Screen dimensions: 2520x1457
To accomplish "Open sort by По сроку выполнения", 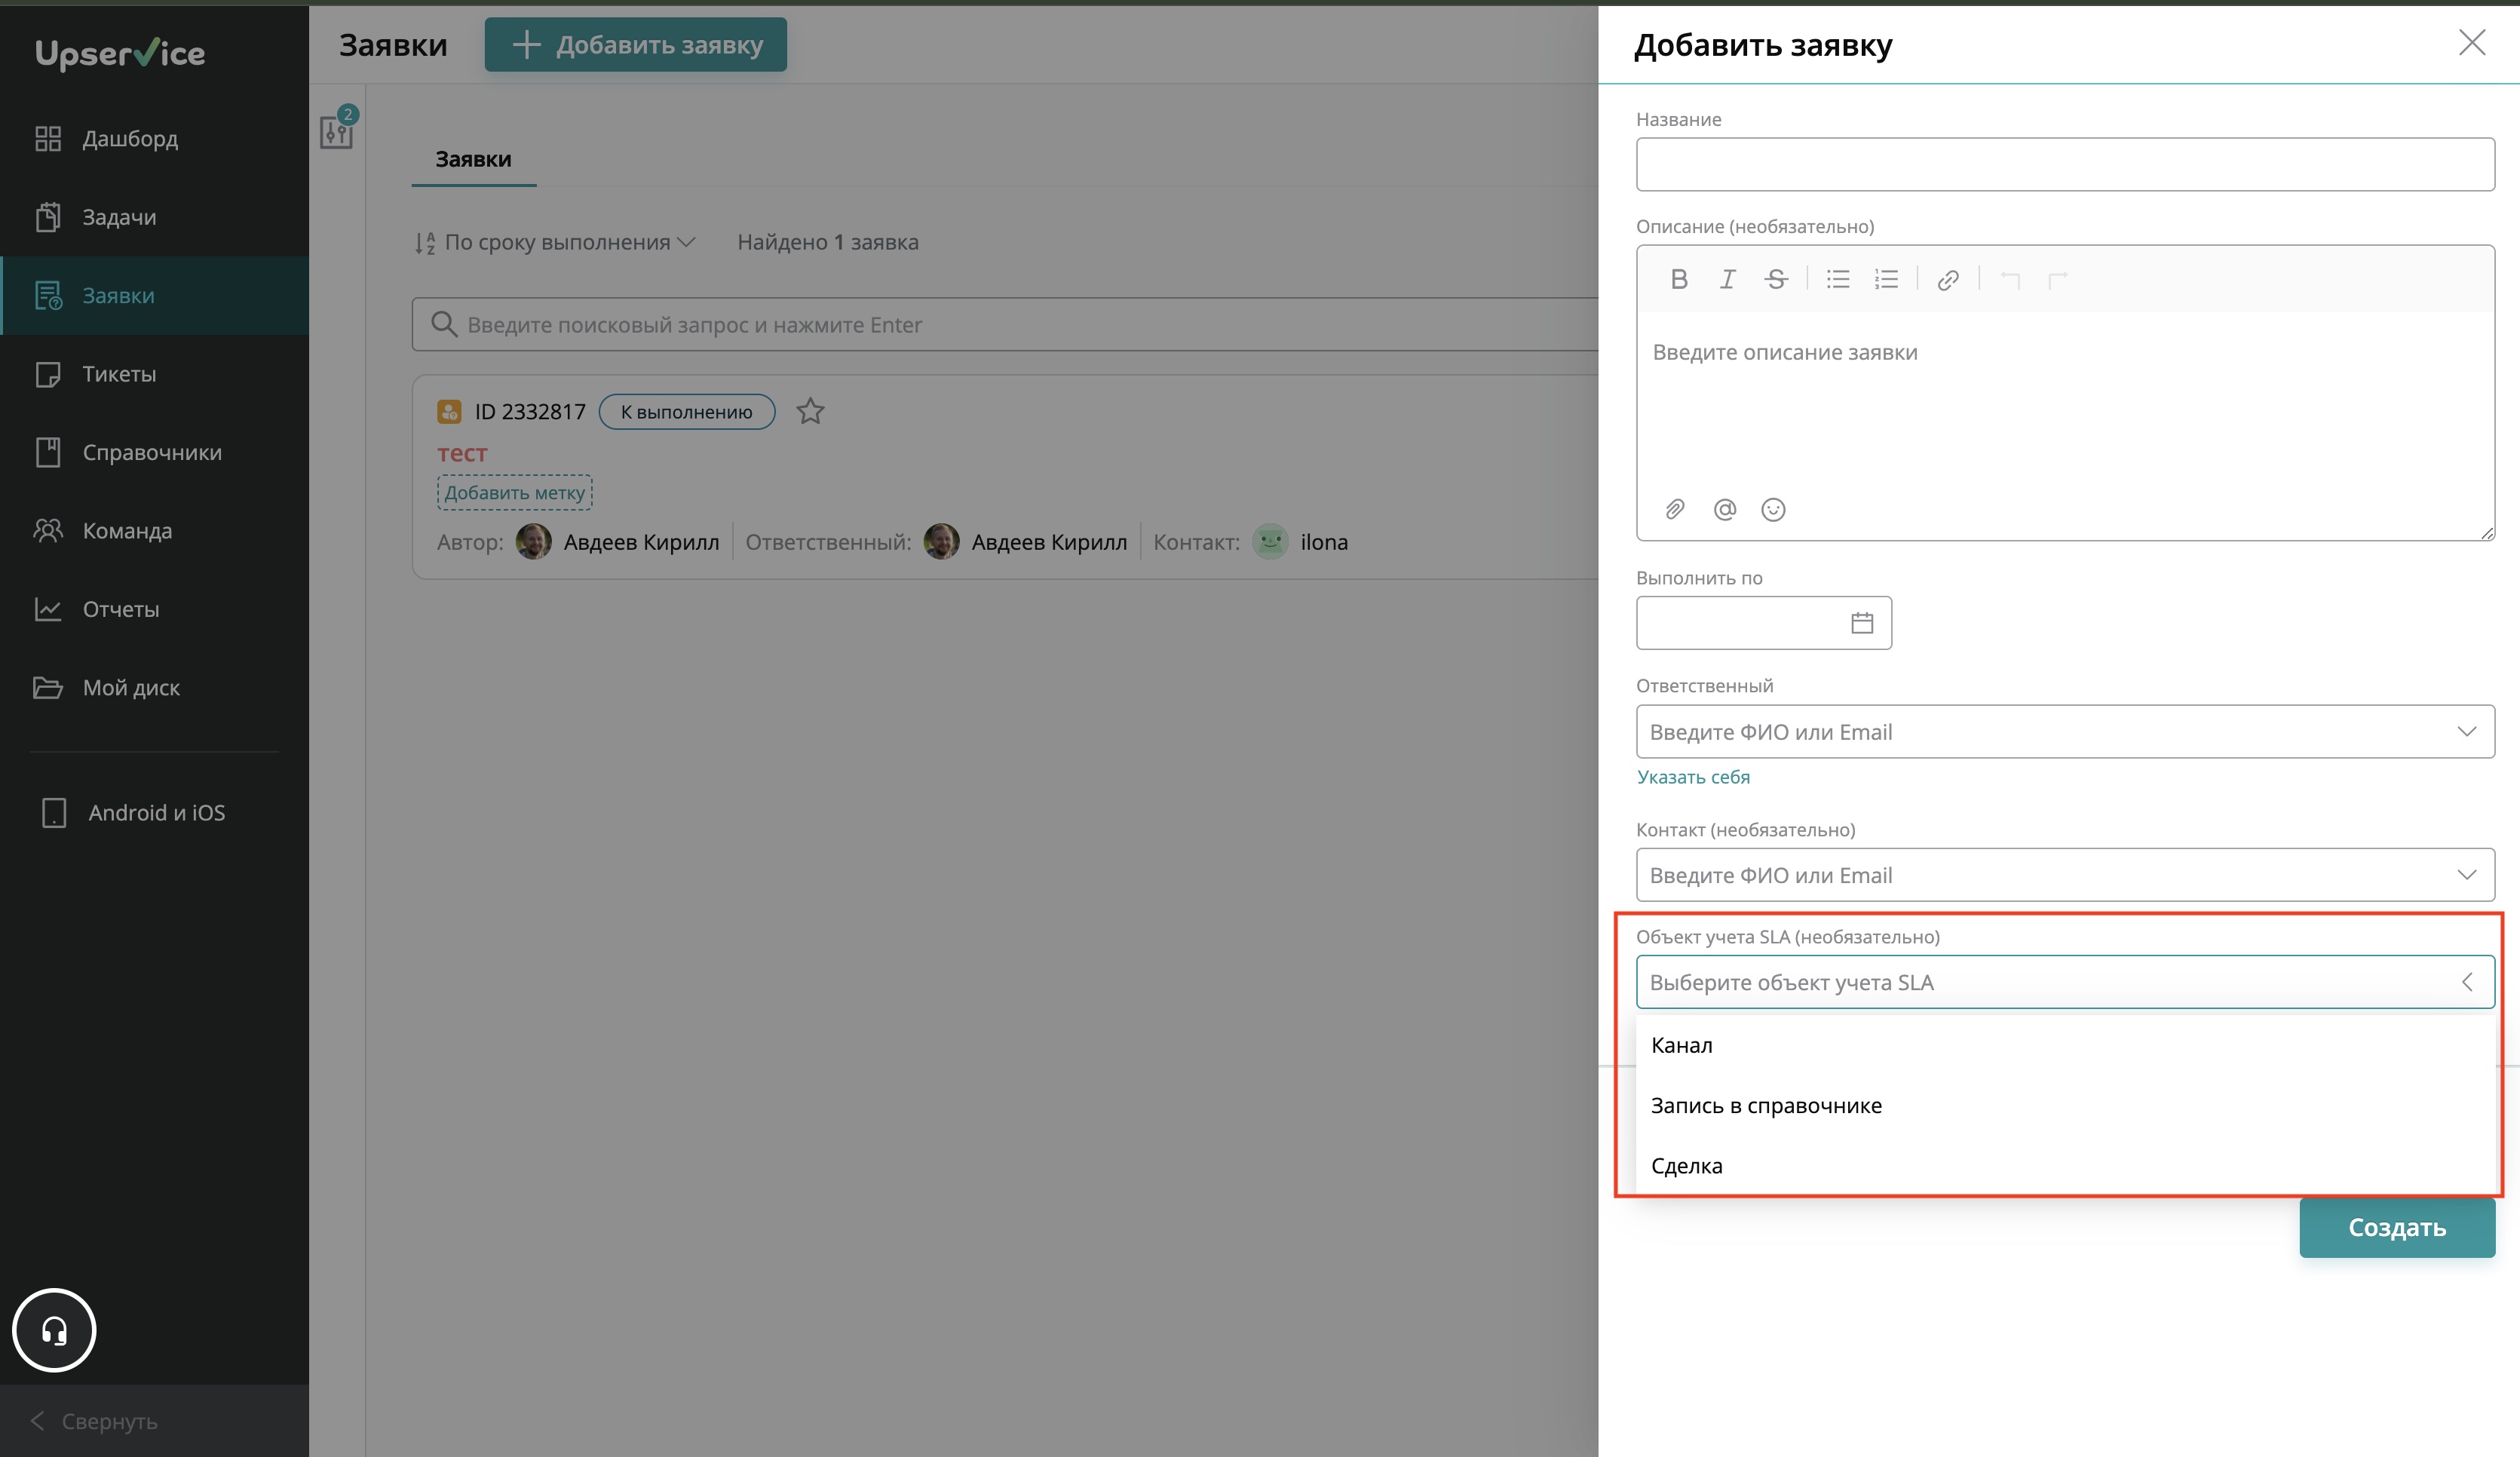I will (556, 242).
